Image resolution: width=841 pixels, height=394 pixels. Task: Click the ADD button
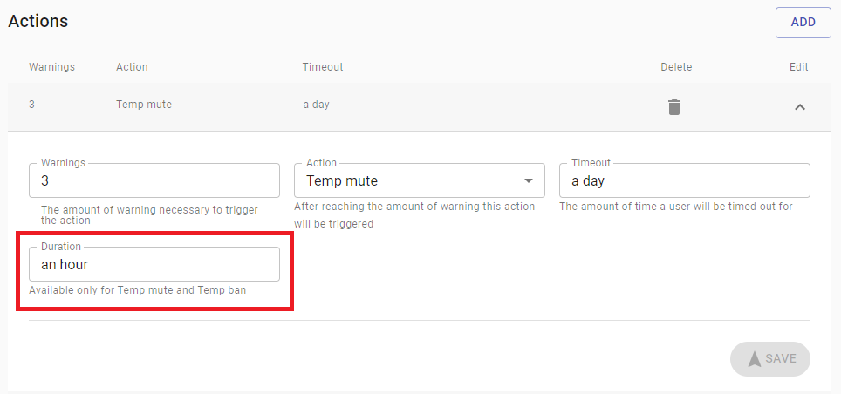click(x=803, y=23)
